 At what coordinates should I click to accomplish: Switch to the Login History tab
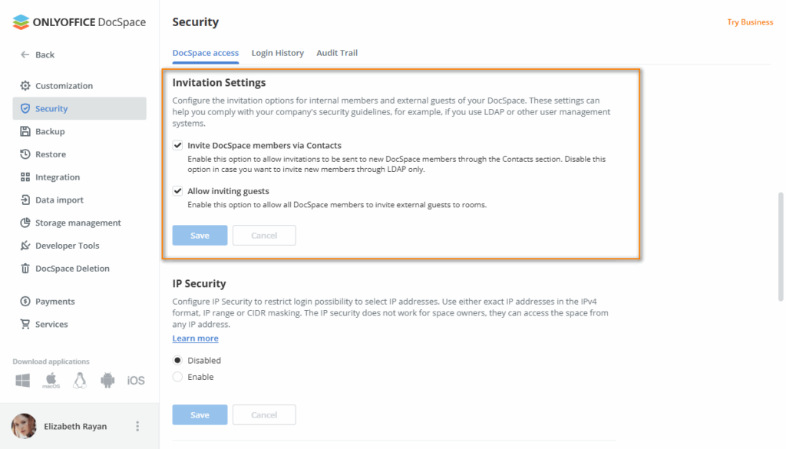pos(278,53)
